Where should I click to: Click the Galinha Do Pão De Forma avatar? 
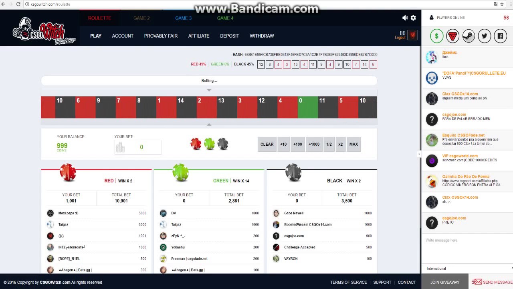tap(432, 181)
